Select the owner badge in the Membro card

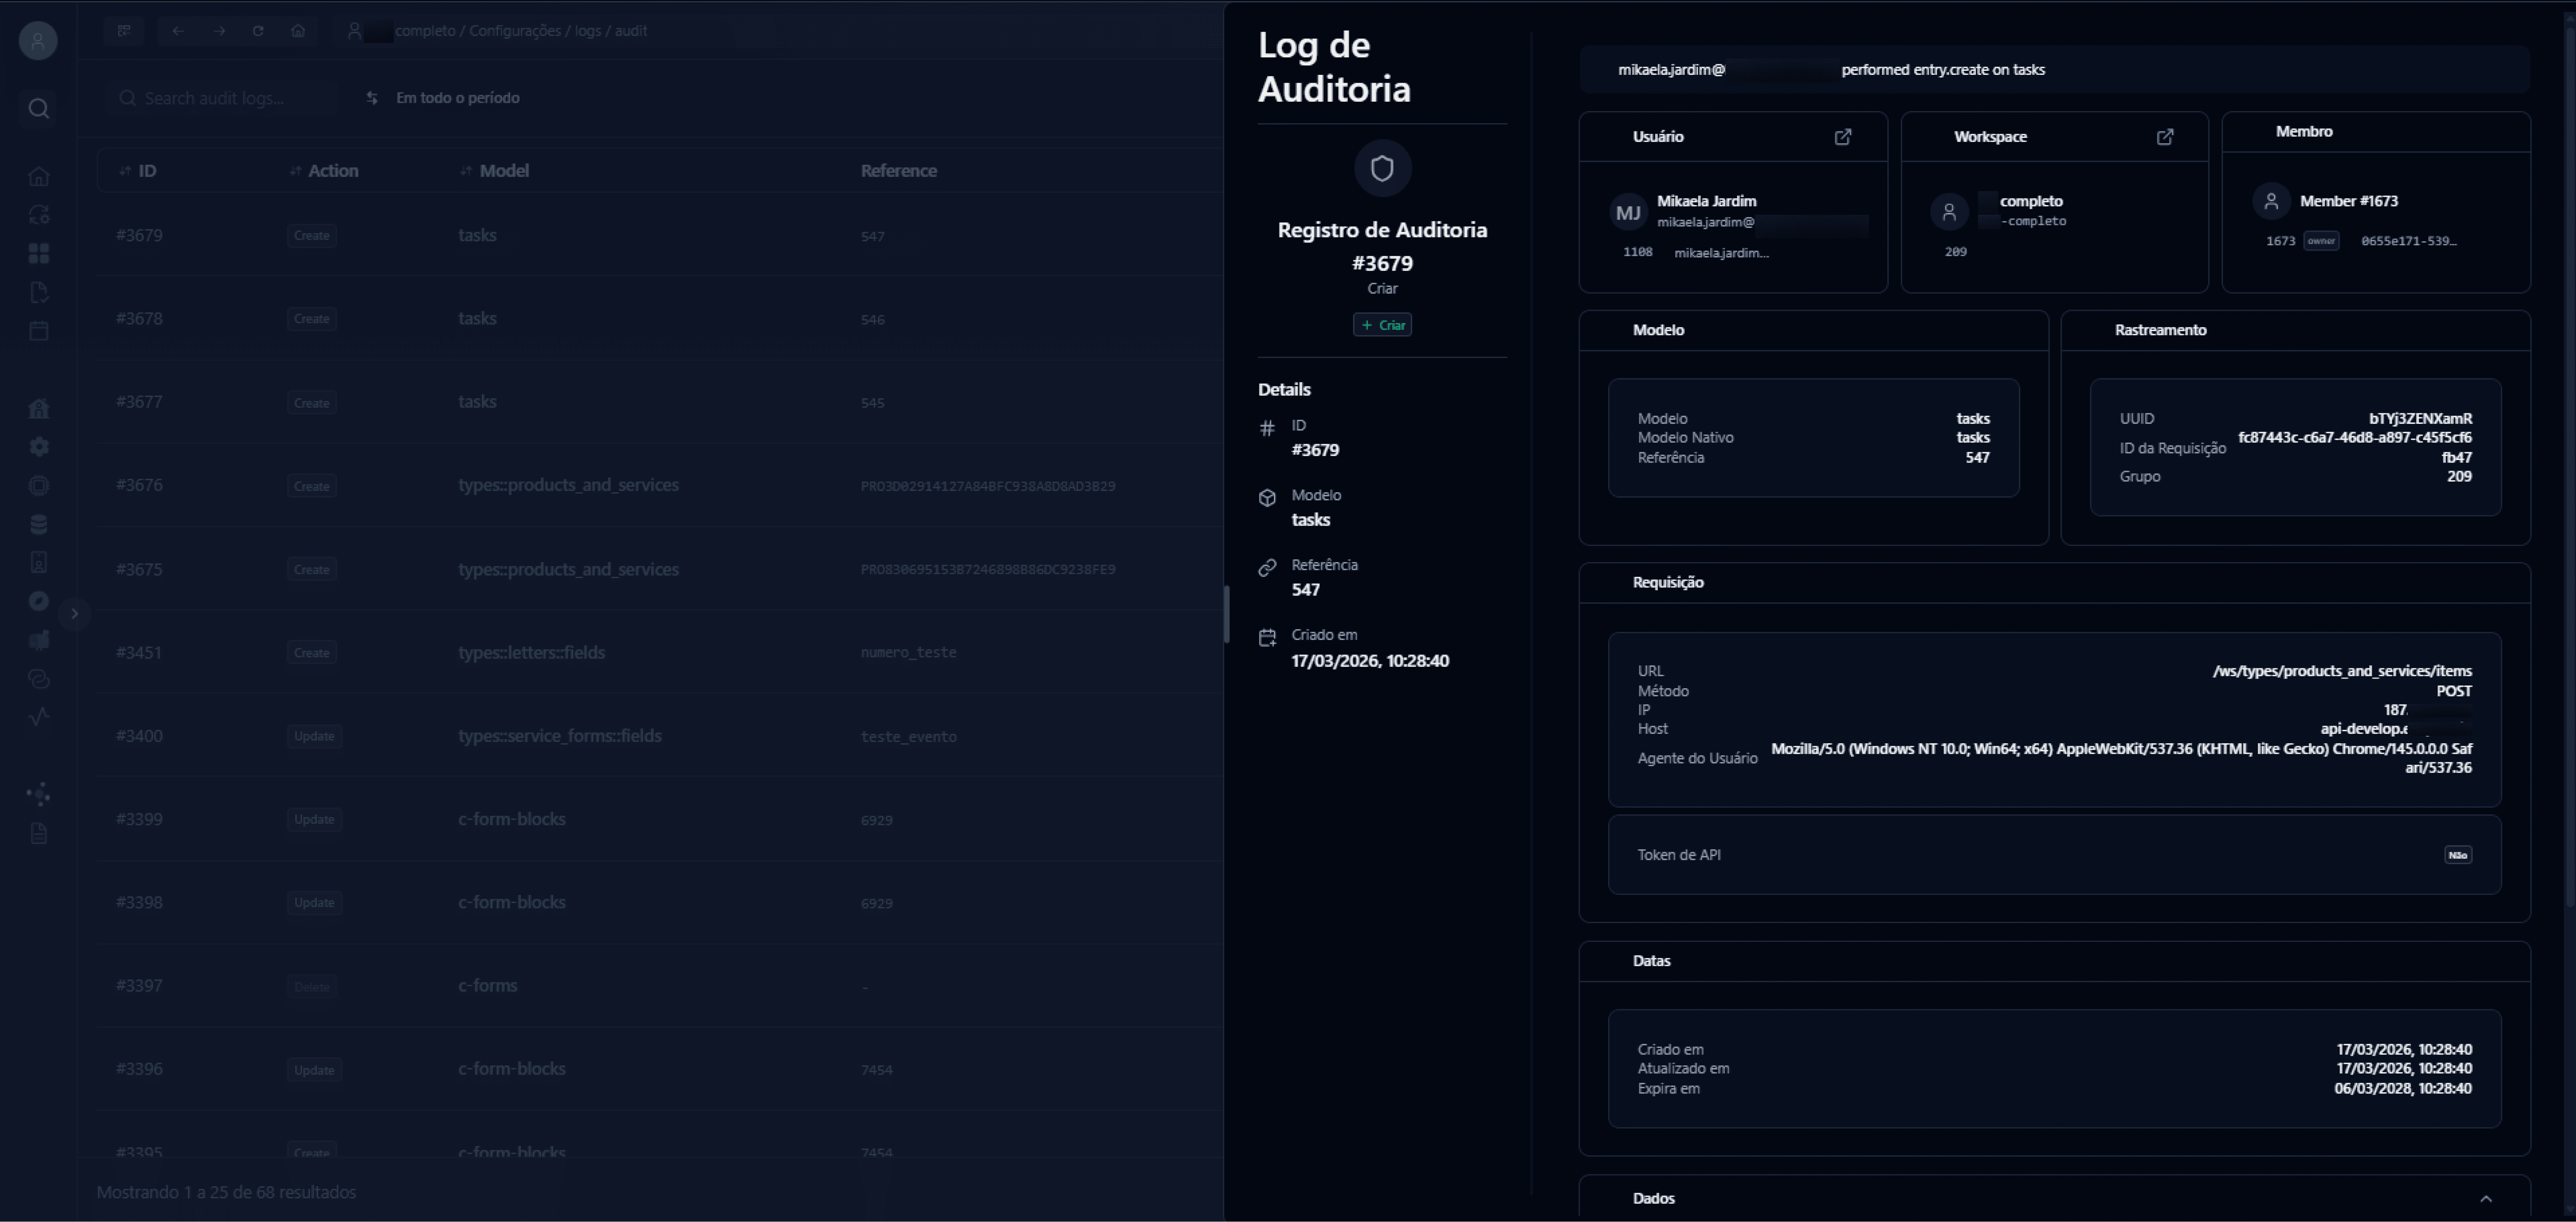click(2322, 240)
